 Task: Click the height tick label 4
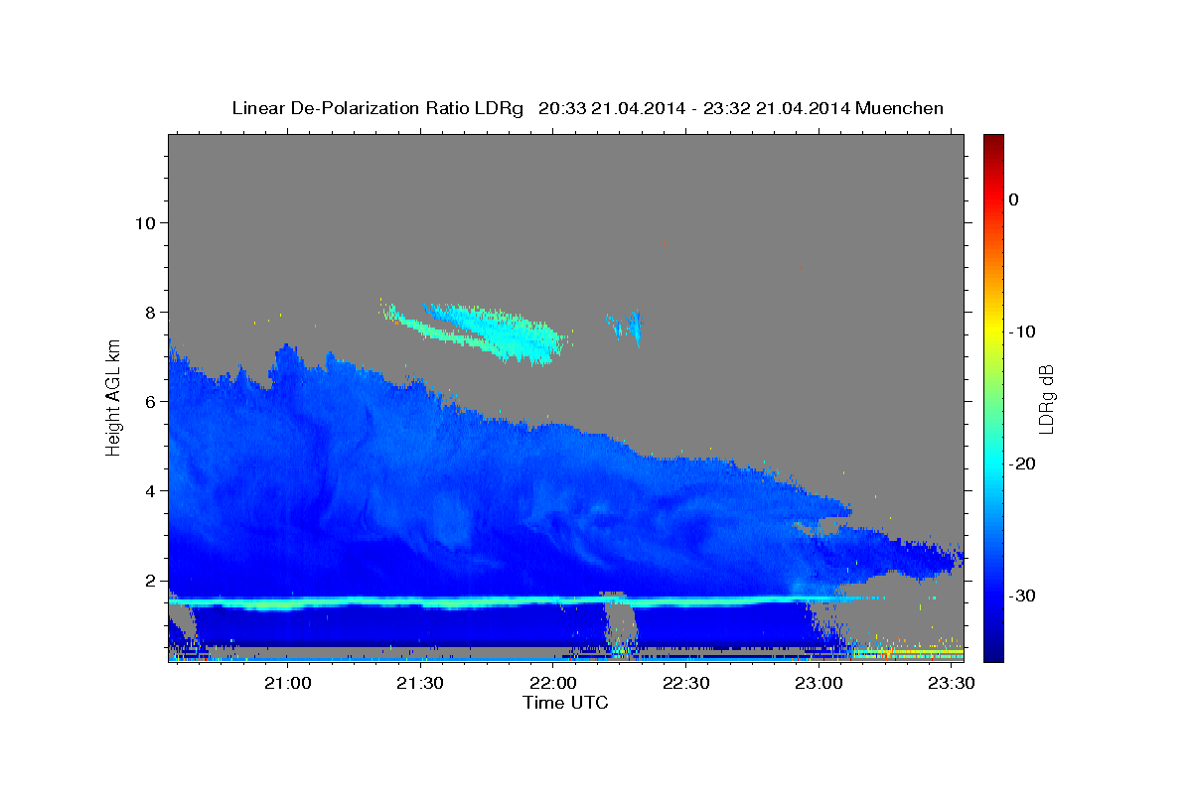[x=150, y=491]
